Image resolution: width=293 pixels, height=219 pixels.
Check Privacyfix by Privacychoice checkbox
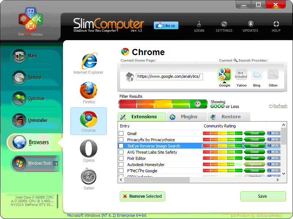pyautogui.click(x=121, y=140)
